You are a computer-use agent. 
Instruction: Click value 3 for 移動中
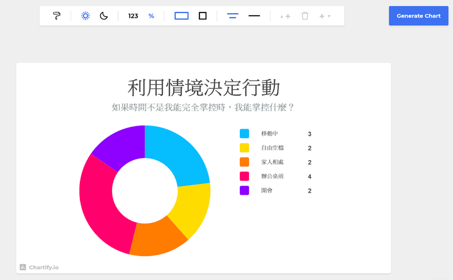pos(310,134)
